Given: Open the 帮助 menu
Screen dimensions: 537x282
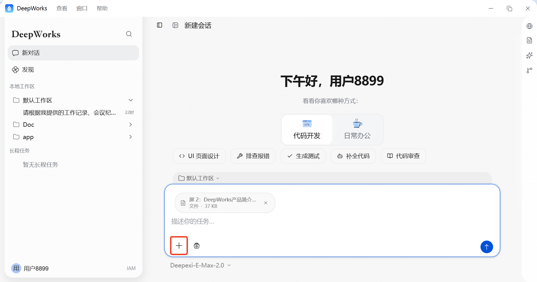Looking at the screenshot, I should click(x=102, y=8).
